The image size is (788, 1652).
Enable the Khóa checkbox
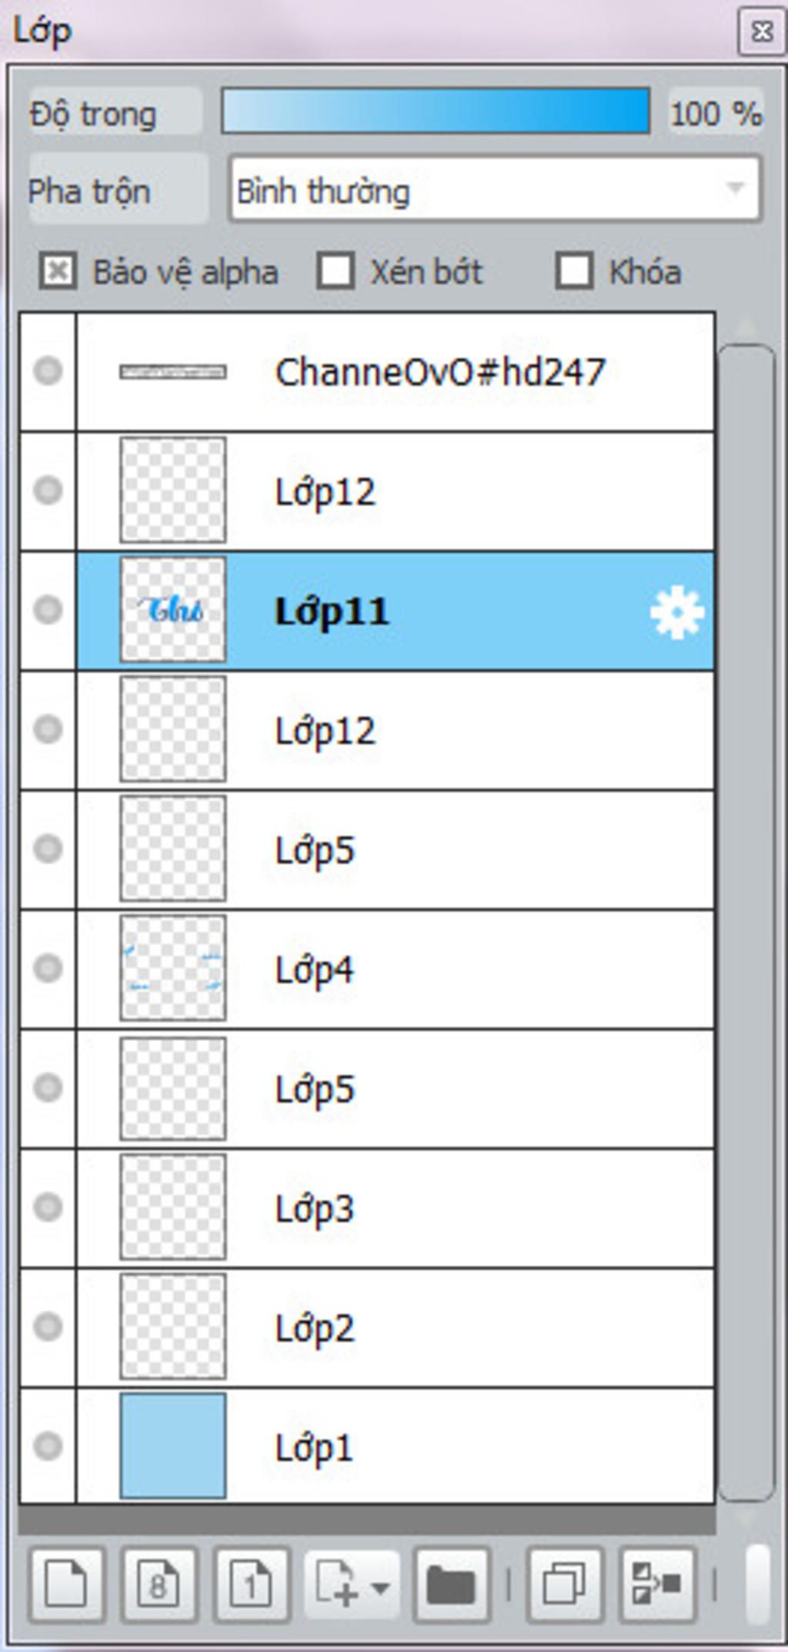point(574,271)
